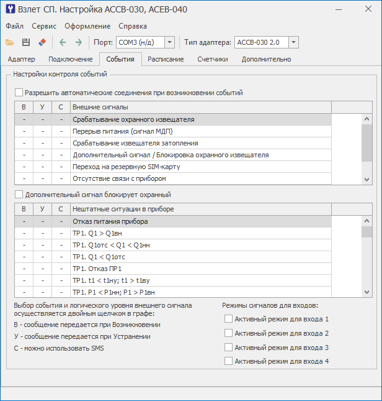Click the application wrench icon in title bar
Image resolution: width=382 pixels, height=401 pixels.
[x=10, y=9]
